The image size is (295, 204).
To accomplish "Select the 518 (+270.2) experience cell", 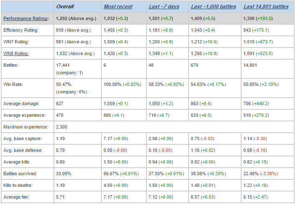I will pyautogui.click(x=256, y=115).
